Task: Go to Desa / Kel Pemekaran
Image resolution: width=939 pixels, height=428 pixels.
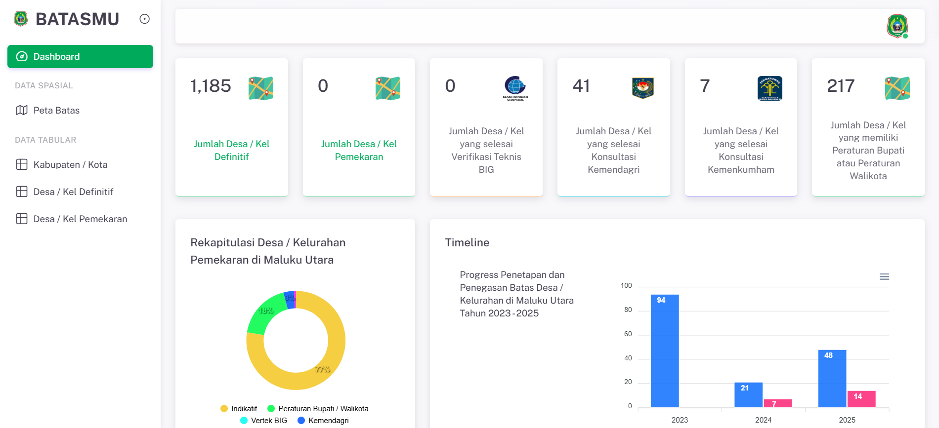Action: (x=80, y=219)
